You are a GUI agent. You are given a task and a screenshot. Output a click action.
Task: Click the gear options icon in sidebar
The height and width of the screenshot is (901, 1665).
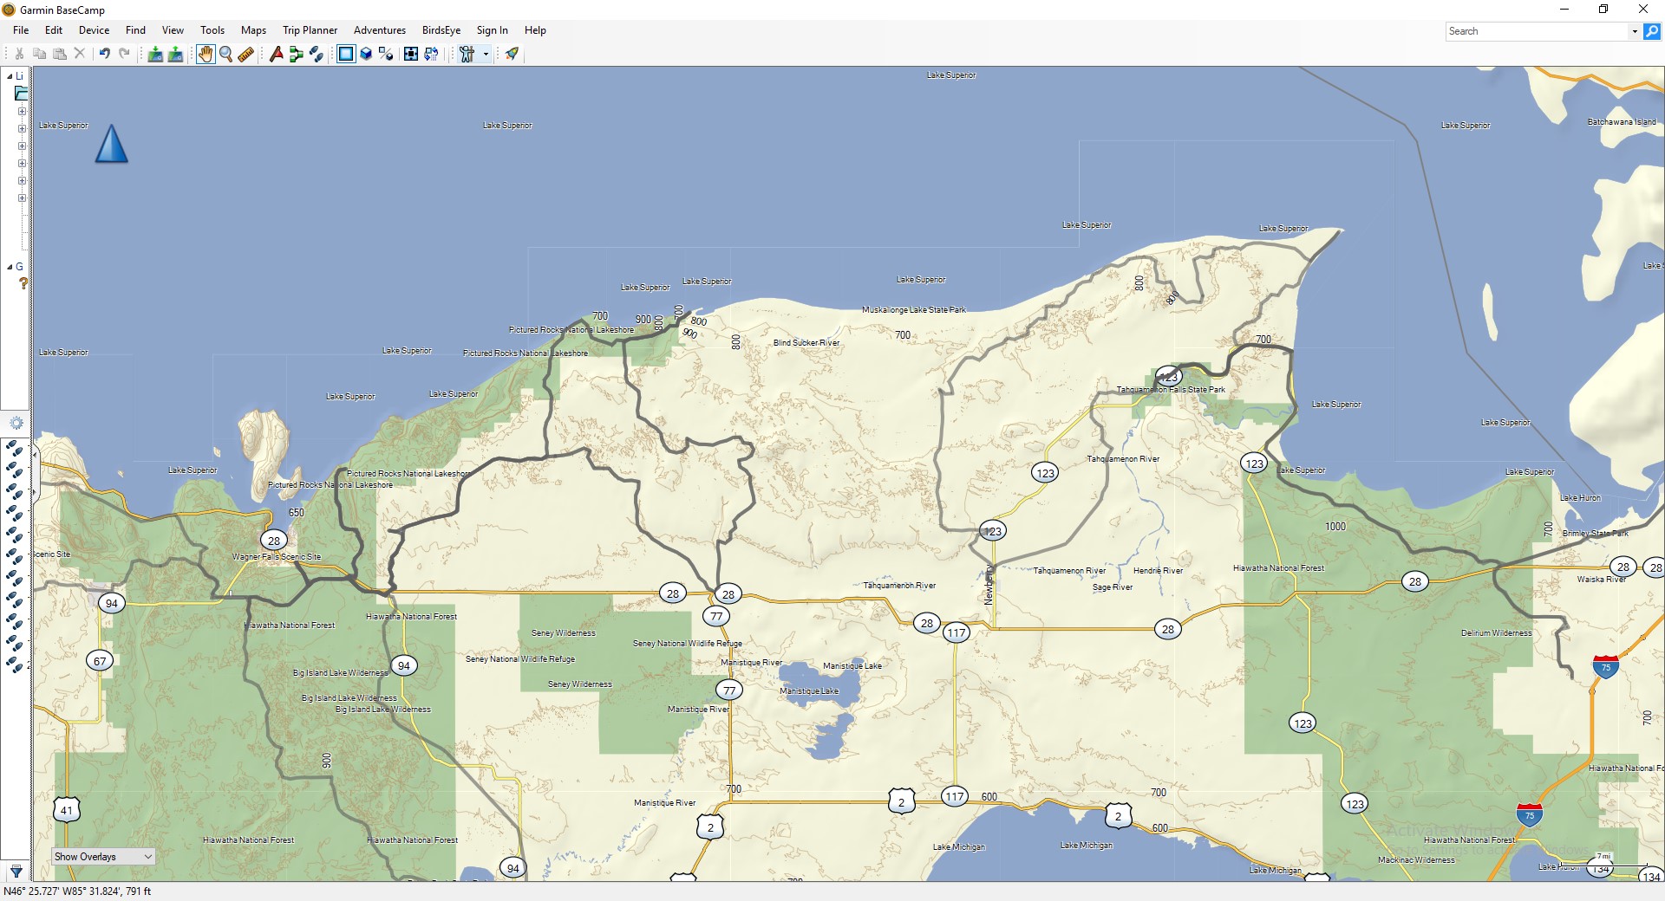click(x=16, y=424)
